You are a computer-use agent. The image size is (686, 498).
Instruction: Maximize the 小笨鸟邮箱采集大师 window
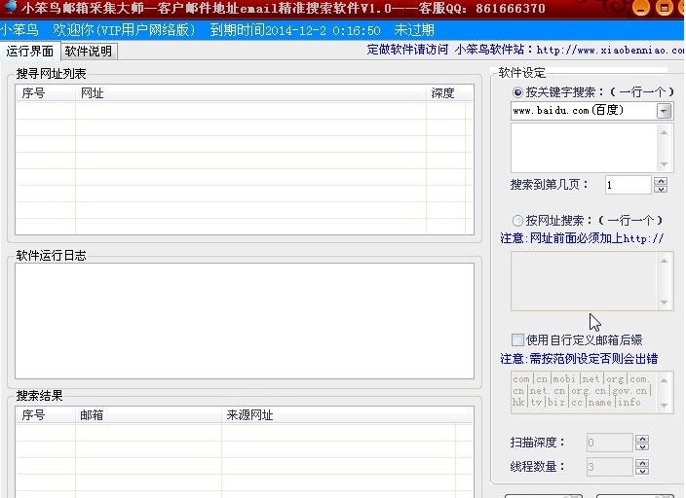[x=665, y=8]
